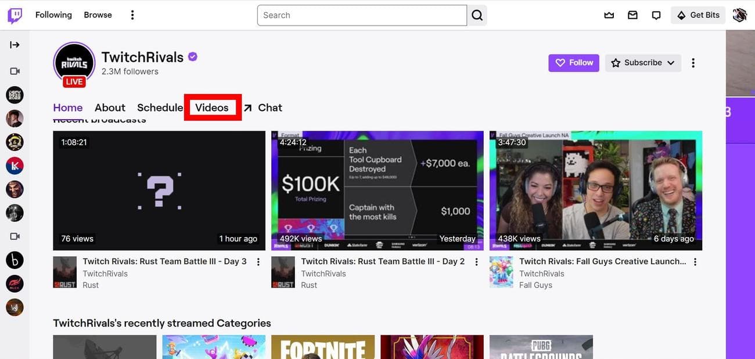Click the Get Bits button
Viewport: 755px width, 359px height.
tap(698, 15)
